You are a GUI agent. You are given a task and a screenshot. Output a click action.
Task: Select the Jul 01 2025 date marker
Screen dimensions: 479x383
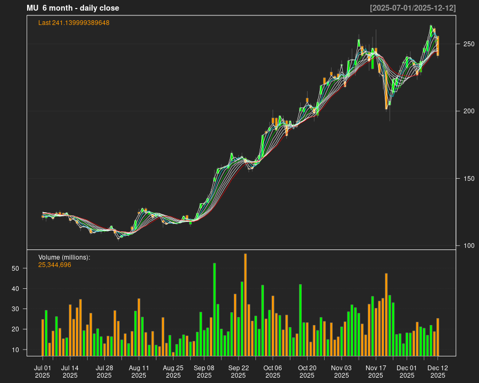click(x=43, y=371)
